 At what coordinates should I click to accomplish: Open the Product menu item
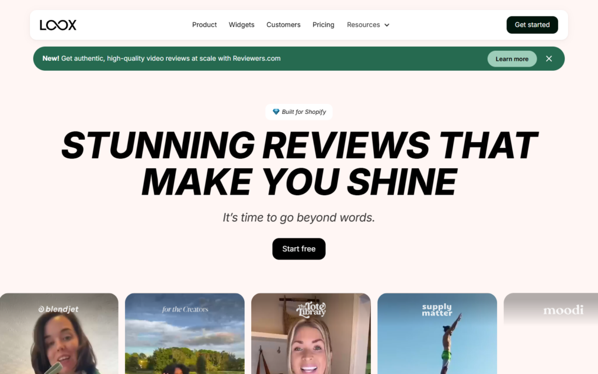pos(204,25)
